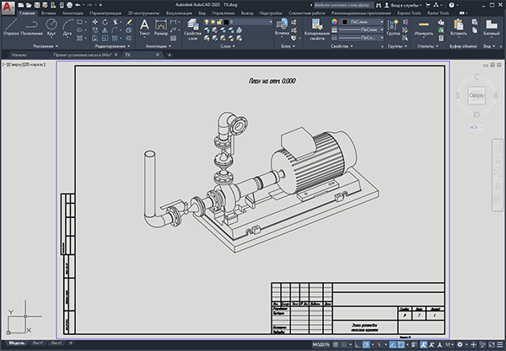The width and height of the screenshot is (506, 351).
Task: Toggle polar tracking in status bar
Action: (x=366, y=344)
